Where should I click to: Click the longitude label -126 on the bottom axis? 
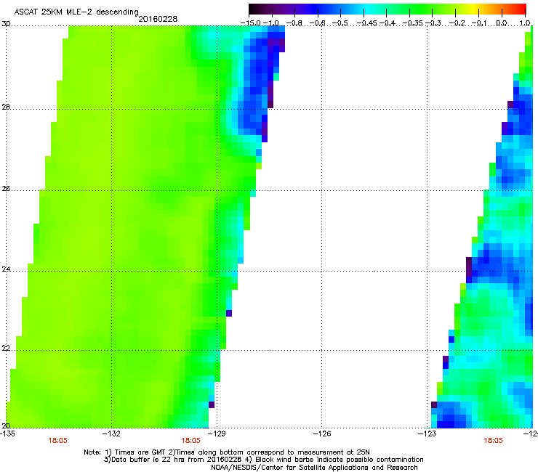[x=322, y=434]
